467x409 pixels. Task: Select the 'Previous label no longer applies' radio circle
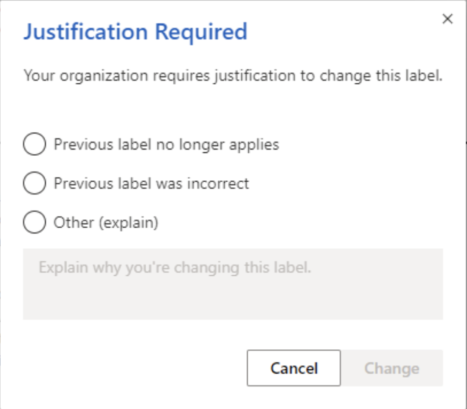pos(34,144)
